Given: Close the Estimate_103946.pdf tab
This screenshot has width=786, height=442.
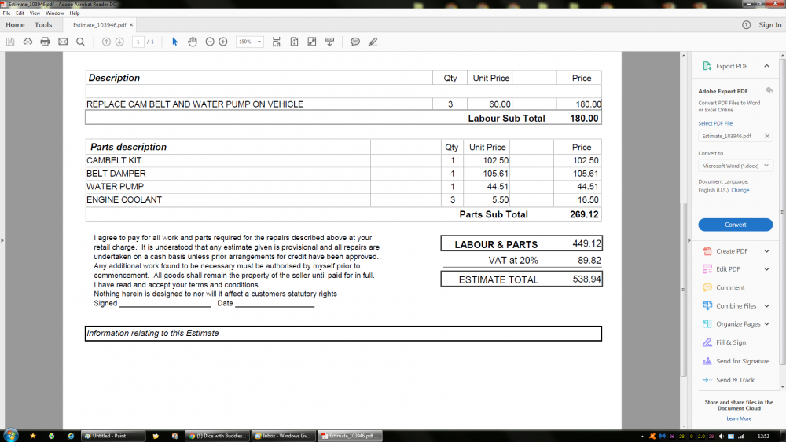Looking at the screenshot, I should [x=131, y=24].
